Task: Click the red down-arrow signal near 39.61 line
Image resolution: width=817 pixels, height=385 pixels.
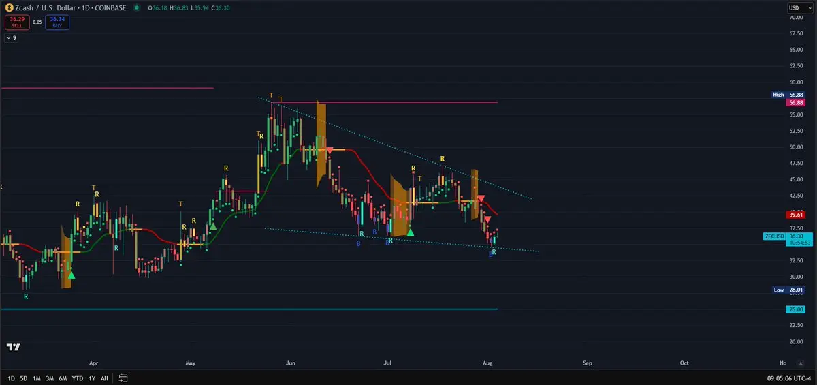Action: click(487, 219)
